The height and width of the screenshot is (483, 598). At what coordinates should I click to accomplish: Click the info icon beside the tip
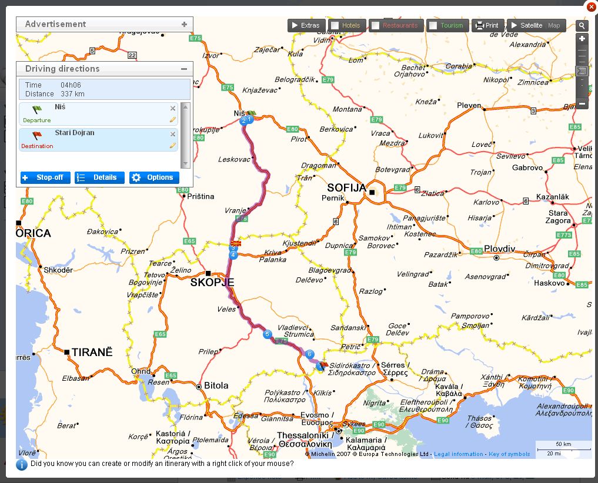(x=22, y=465)
